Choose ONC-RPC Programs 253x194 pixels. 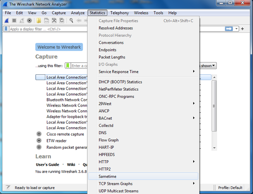coord(143,96)
